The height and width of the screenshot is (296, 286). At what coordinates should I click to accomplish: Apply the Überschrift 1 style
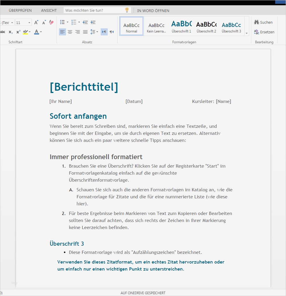click(x=181, y=26)
